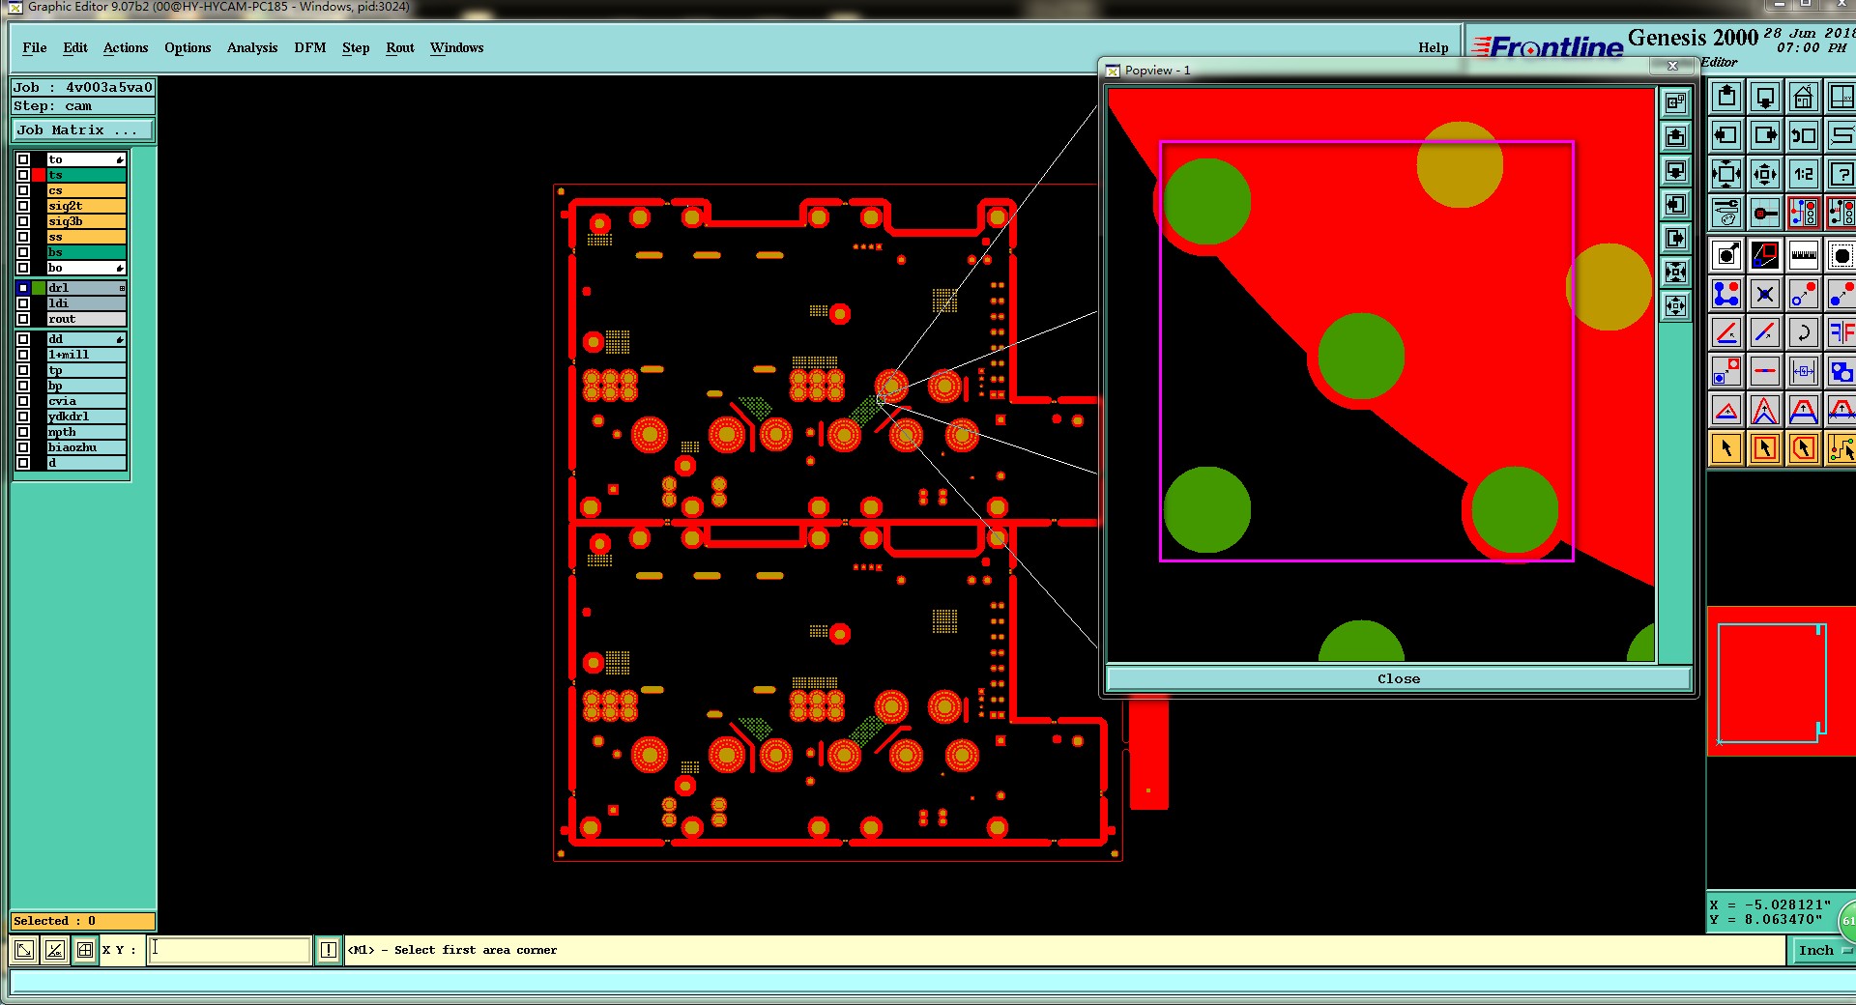Viewport: 1856px width, 1005px height.
Task: Click the red ts layer color swatch
Action: click(x=39, y=175)
